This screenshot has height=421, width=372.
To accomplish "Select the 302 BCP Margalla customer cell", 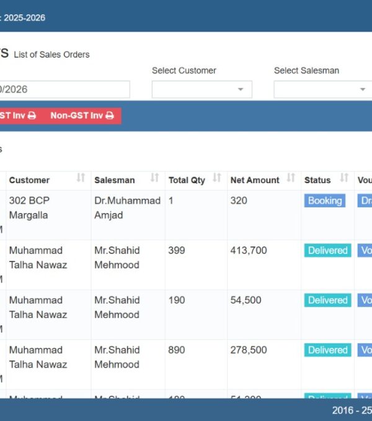I will (29, 208).
